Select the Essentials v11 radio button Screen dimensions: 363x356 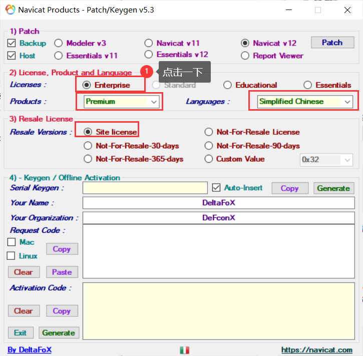point(59,56)
